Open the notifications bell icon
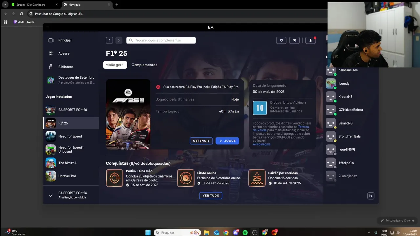420x236 pixels. 310,40
